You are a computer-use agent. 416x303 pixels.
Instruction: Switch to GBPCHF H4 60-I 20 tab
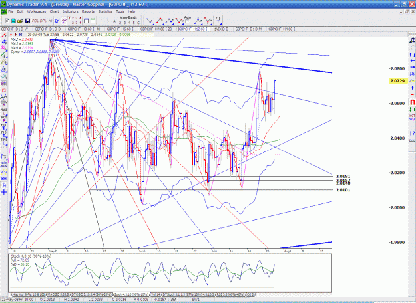click(156, 29)
